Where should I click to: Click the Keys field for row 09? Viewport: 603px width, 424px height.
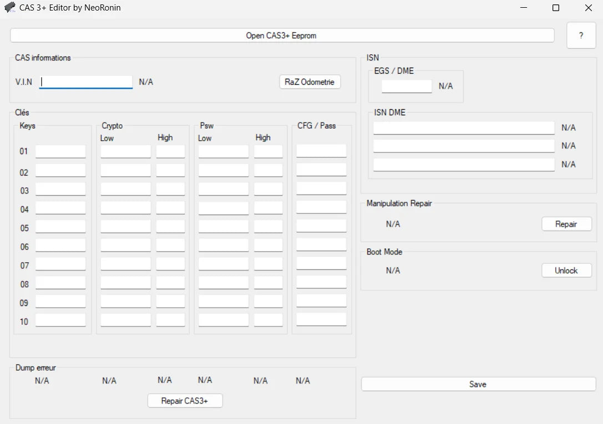coord(60,302)
